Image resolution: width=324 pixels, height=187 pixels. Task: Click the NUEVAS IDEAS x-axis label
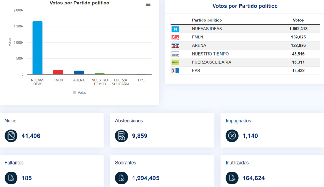tap(37, 82)
